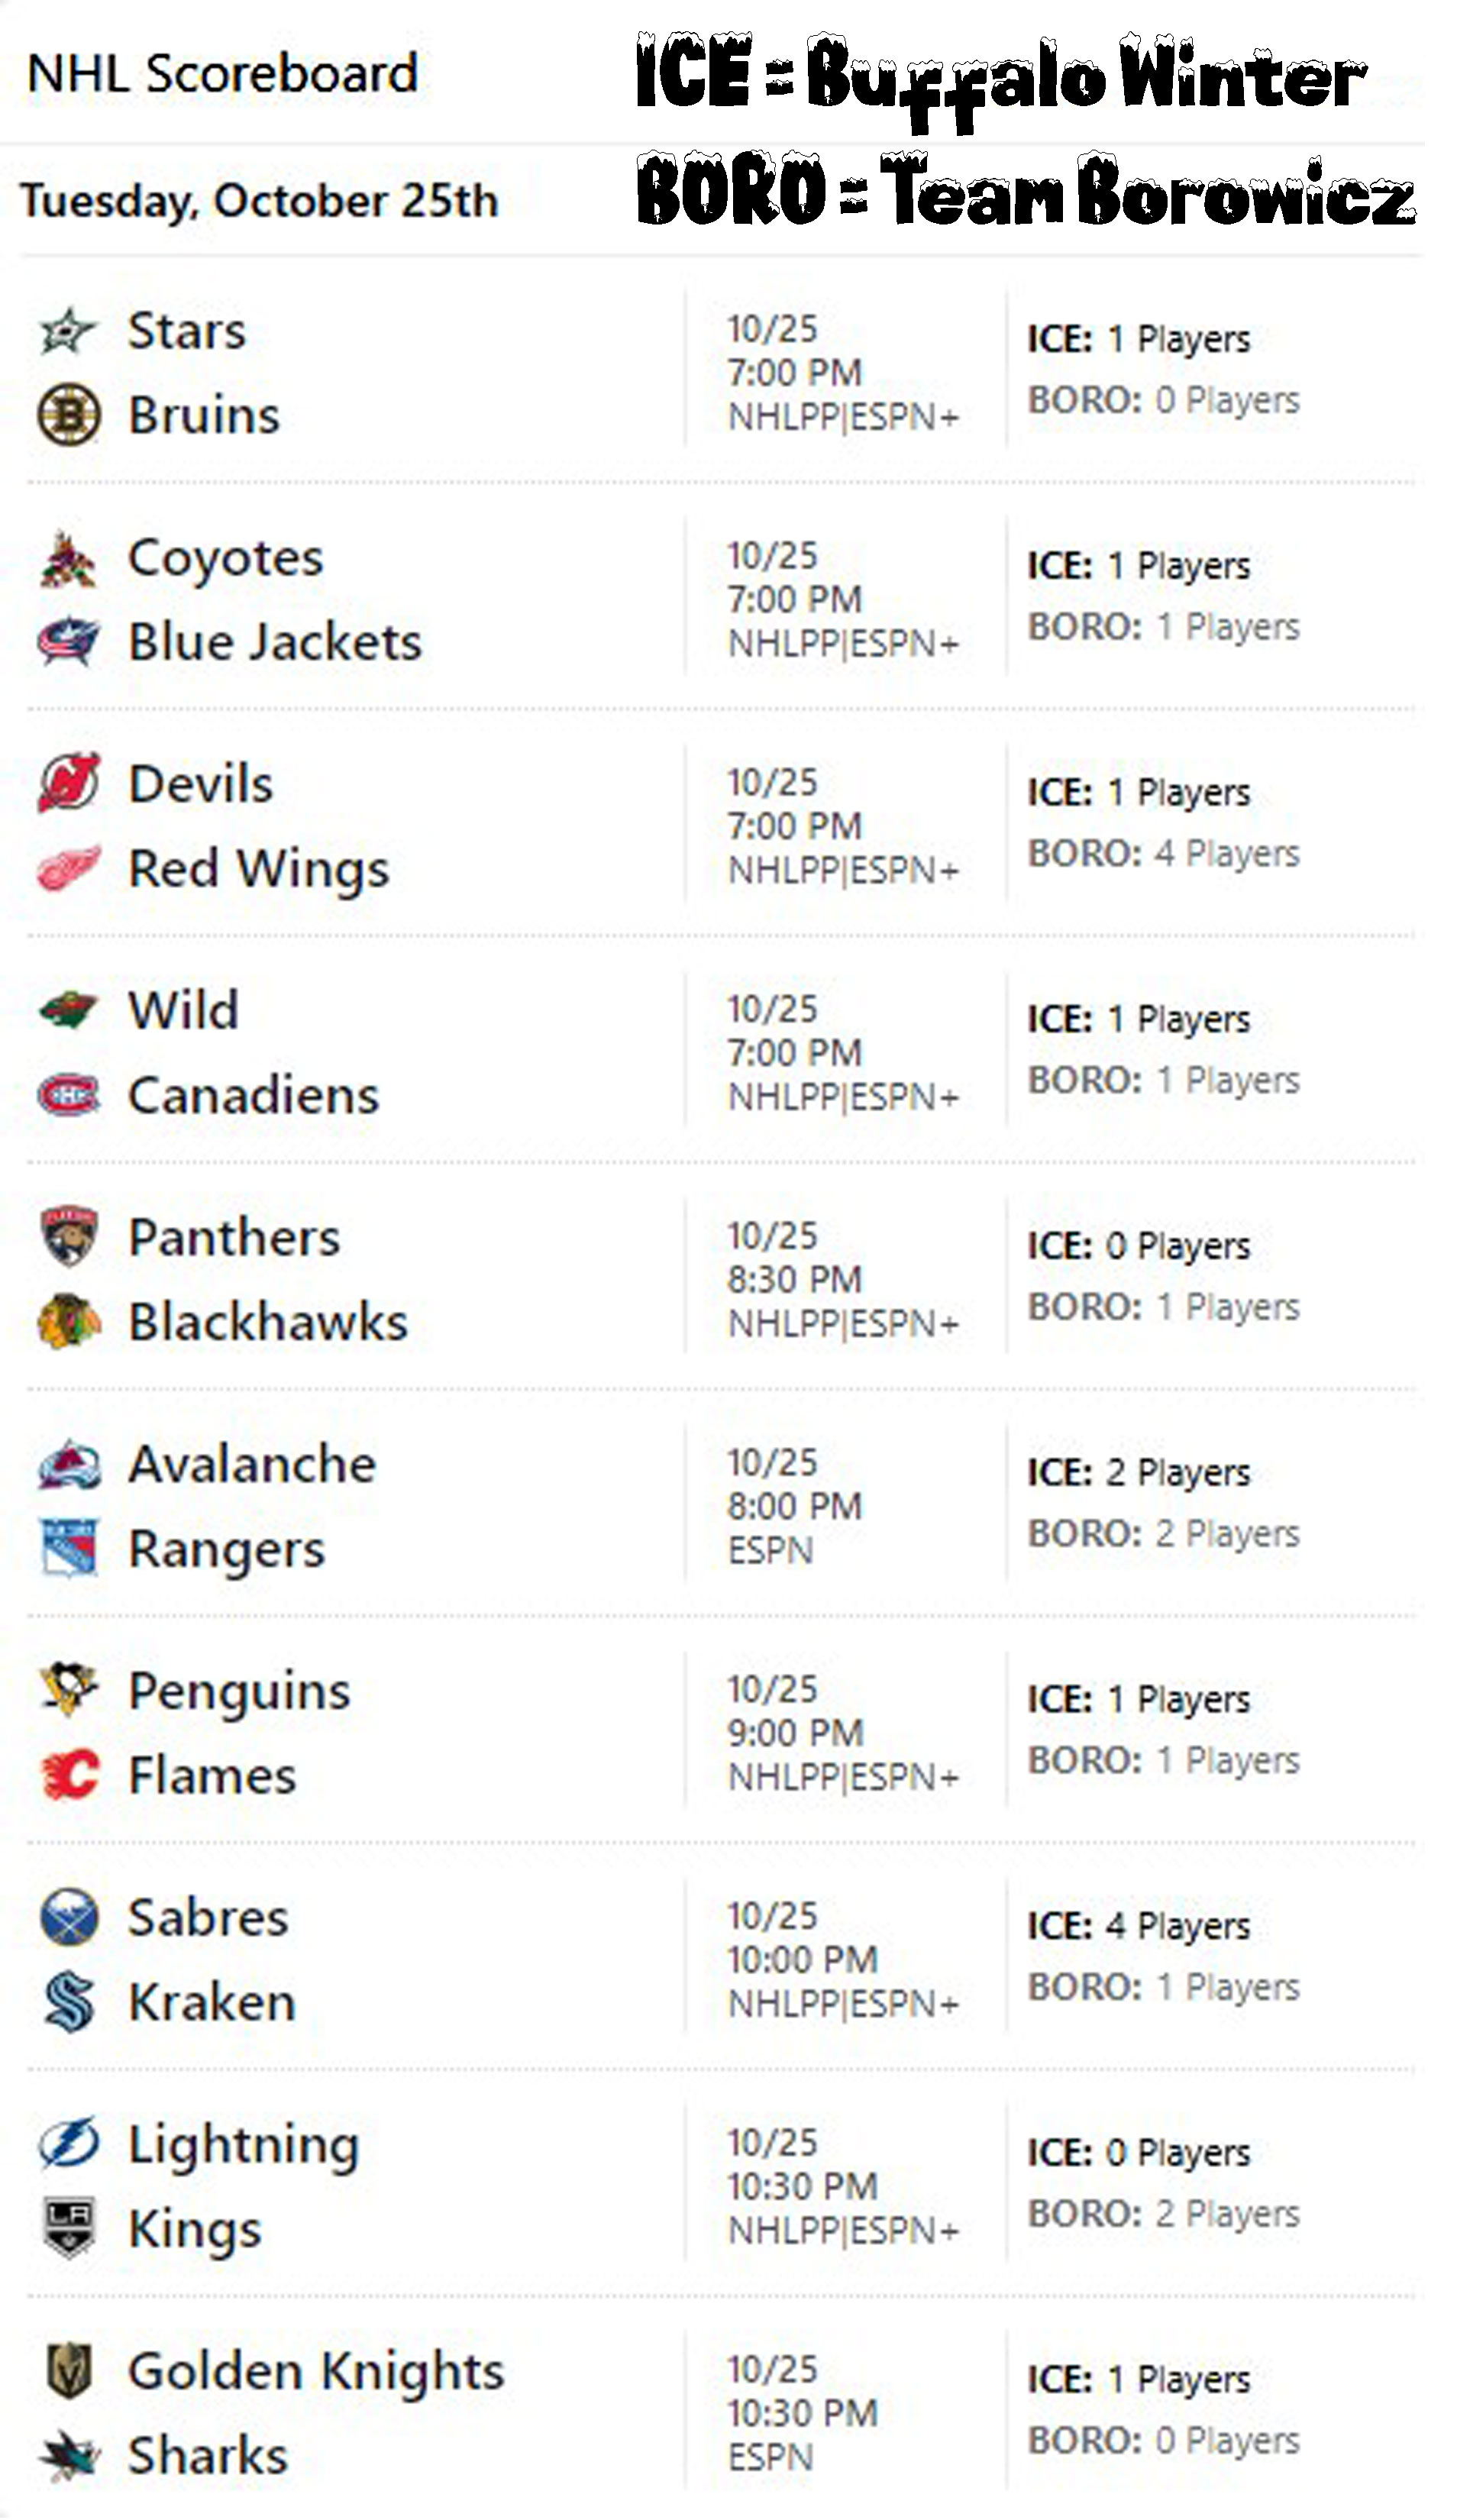Select the Penguins team name

239,1692
